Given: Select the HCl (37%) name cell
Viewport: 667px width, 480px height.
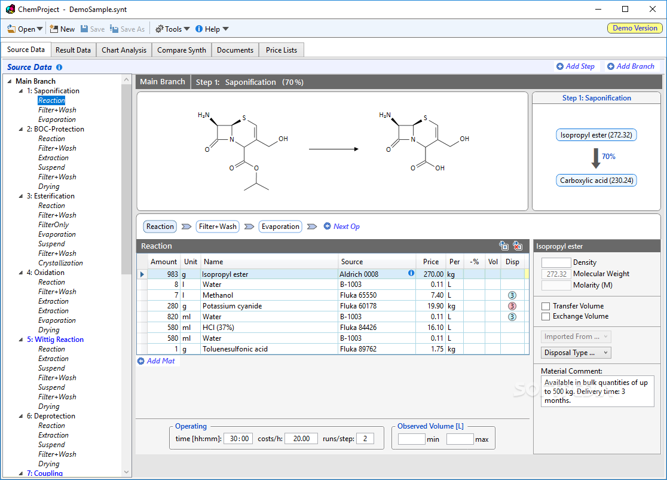Looking at the screenshot, I should click(270, 328).
